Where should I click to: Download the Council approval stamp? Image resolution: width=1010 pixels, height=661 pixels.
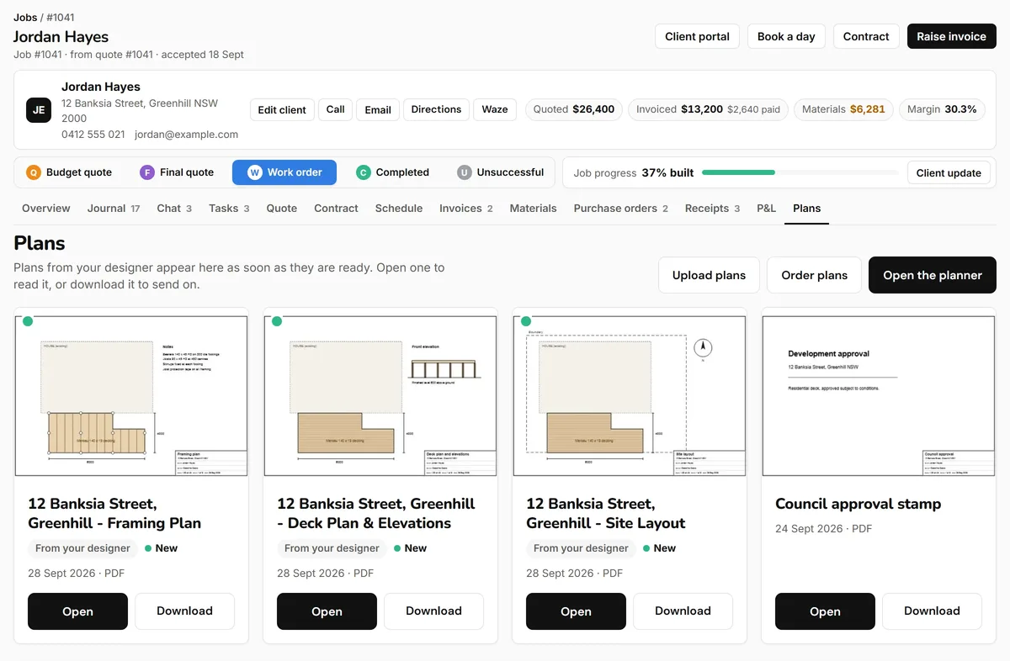[x=932, y=611]
